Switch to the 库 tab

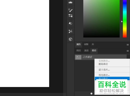coord(93,44)
